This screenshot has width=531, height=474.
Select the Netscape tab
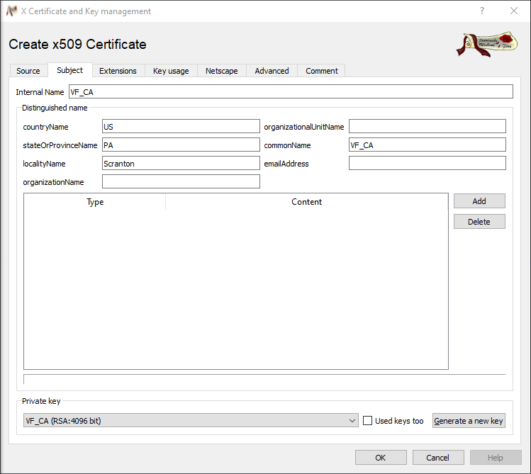(x=222, y=71)
